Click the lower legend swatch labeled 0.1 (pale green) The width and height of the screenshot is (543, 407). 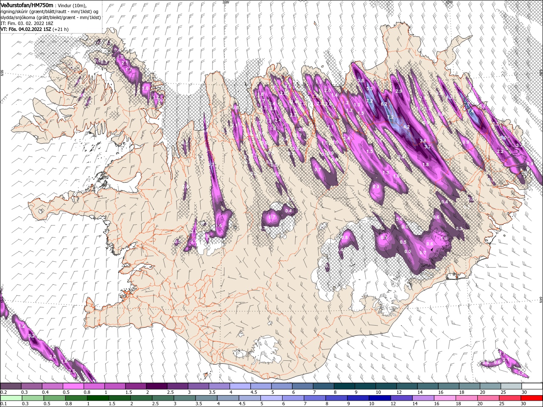pyautogui.click(x=11, y=398)
